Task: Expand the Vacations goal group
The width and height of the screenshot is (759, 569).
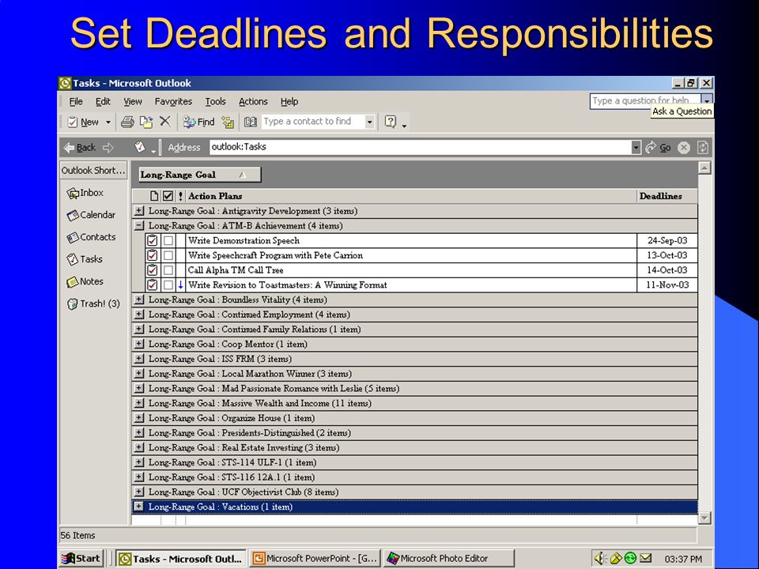Action: (139, 507)
